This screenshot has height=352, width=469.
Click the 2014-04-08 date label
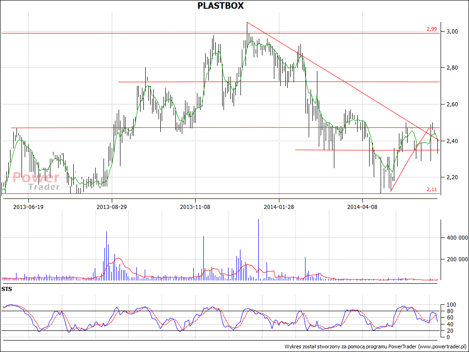362,207
